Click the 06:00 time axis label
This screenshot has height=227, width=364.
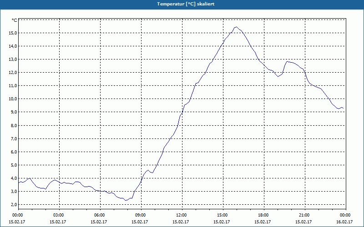point(100,215)
